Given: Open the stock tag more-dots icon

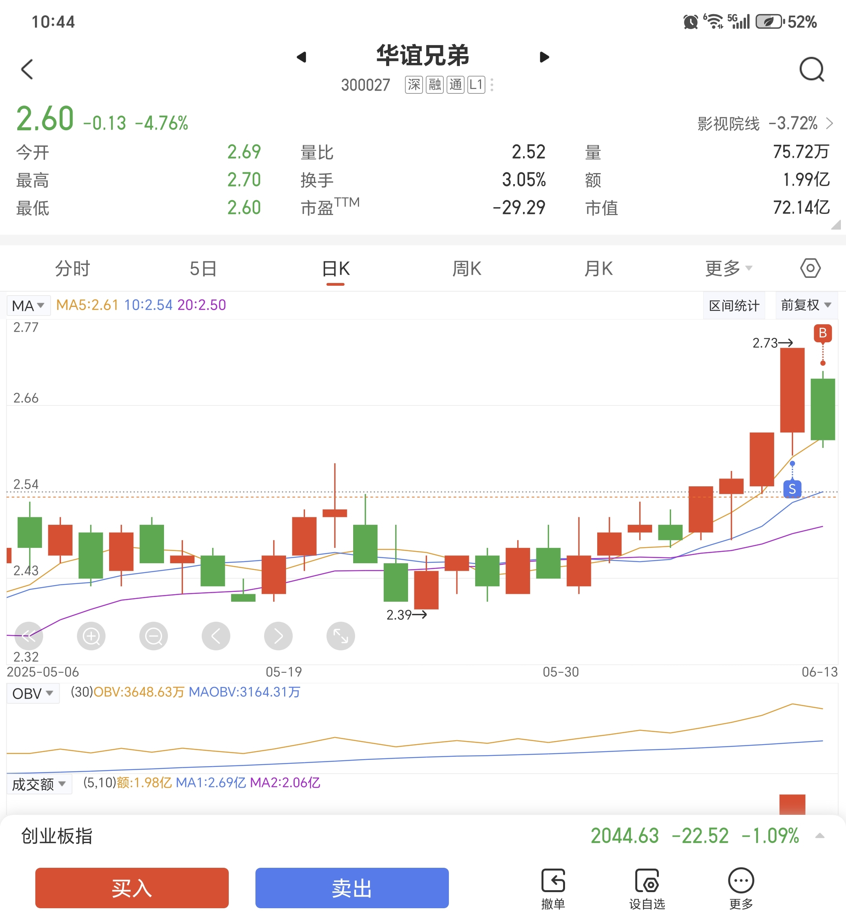Looking at the screenshot, I should [492, 85].
